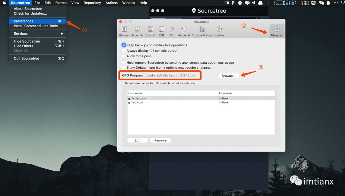Click the Apple logo menu
This screenshot has height=196, width=345.
click(x=4, y=3)
